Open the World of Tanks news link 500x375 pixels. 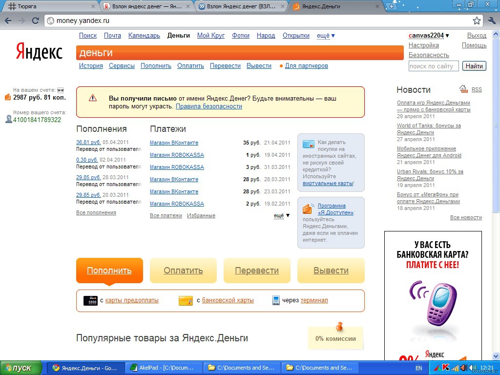(x=429, y=129)
